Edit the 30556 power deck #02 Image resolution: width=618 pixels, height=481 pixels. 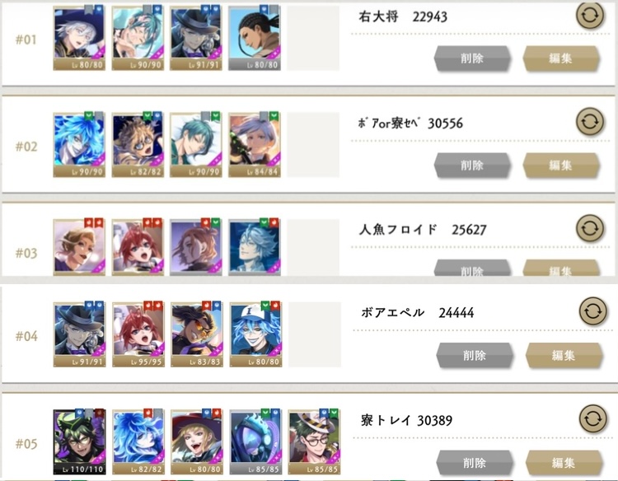coord(561,166)
